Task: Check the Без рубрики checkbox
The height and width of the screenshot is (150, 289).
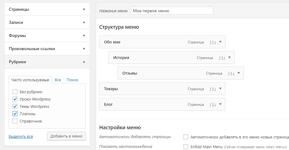Action: (15, 92)
